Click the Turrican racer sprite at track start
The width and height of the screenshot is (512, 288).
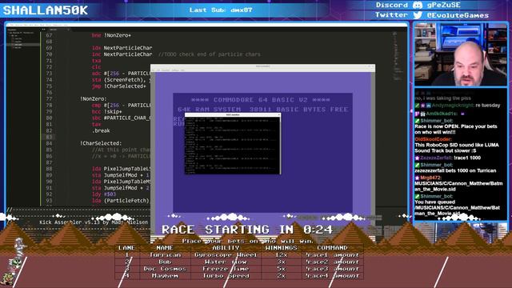(19, 247)
